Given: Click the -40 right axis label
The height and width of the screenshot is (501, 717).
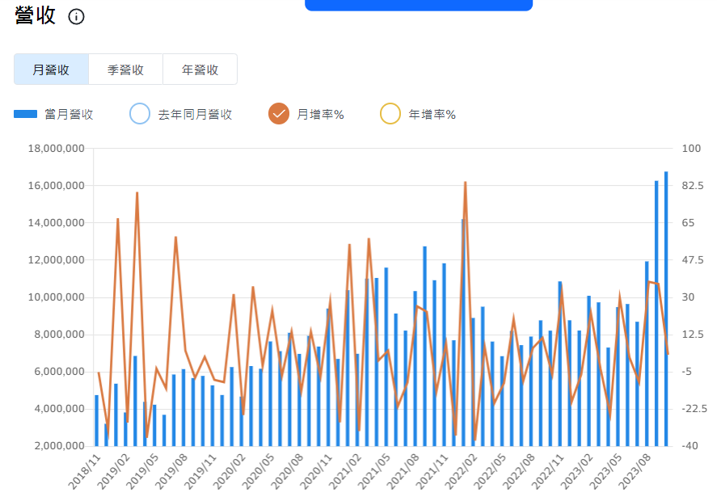Looking at the screenshot, I should 692,446.
